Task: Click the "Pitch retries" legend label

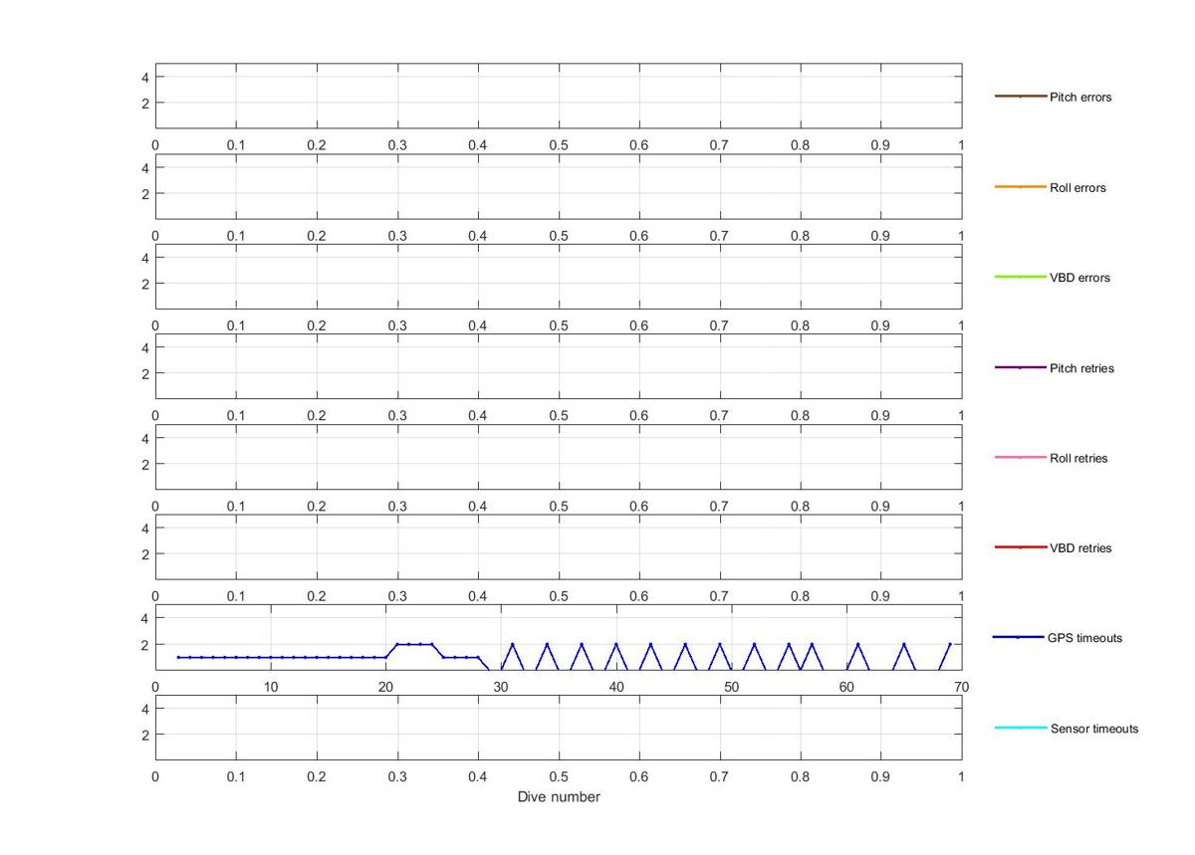Action: 1081,368
